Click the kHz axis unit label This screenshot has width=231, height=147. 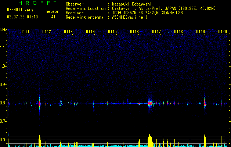(x=3, y=30)
